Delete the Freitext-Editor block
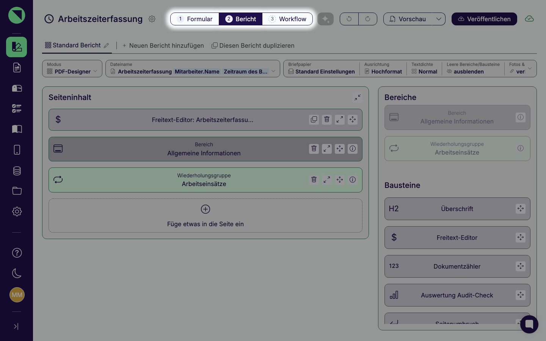This screenshot has height=341, width=546. coord(327,120)
